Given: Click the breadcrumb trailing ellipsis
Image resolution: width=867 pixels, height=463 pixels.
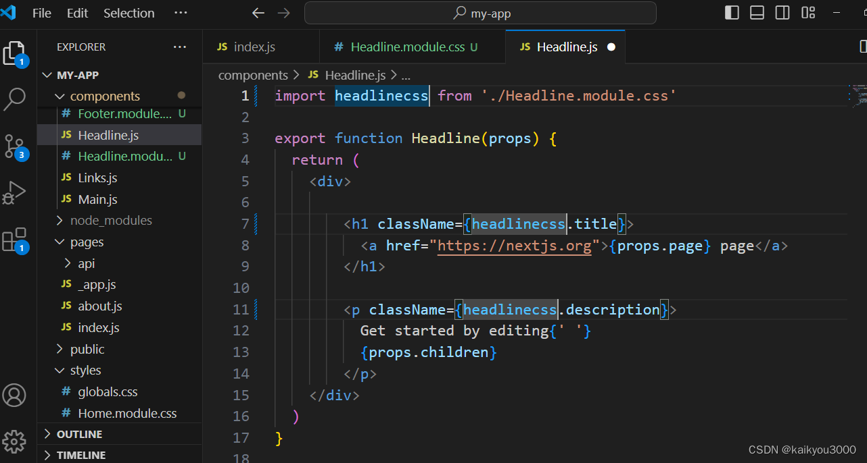Looking at the screenshot, I should pyautogui.click(x=406, y=75).
